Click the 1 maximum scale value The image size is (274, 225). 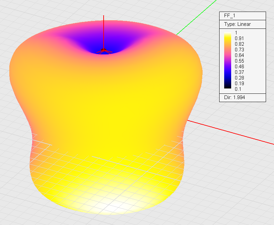(x=236, y=33)
